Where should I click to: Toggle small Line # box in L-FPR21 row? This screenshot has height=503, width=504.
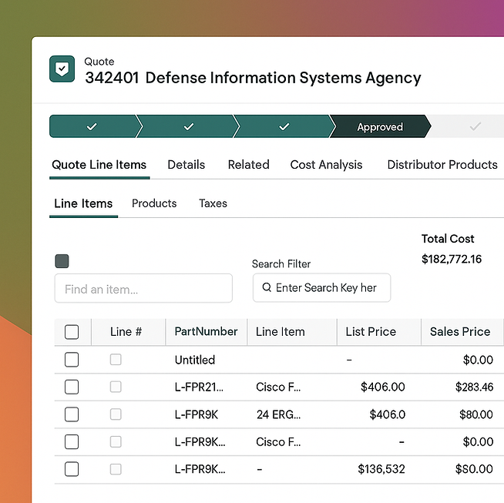[116, 387]
